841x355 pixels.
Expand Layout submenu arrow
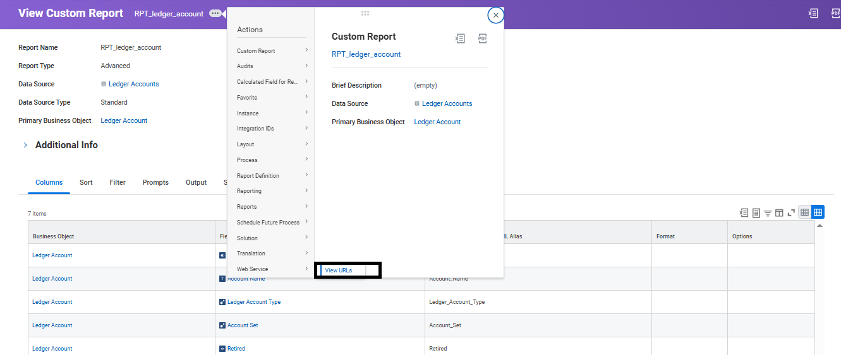click(306, 144)
